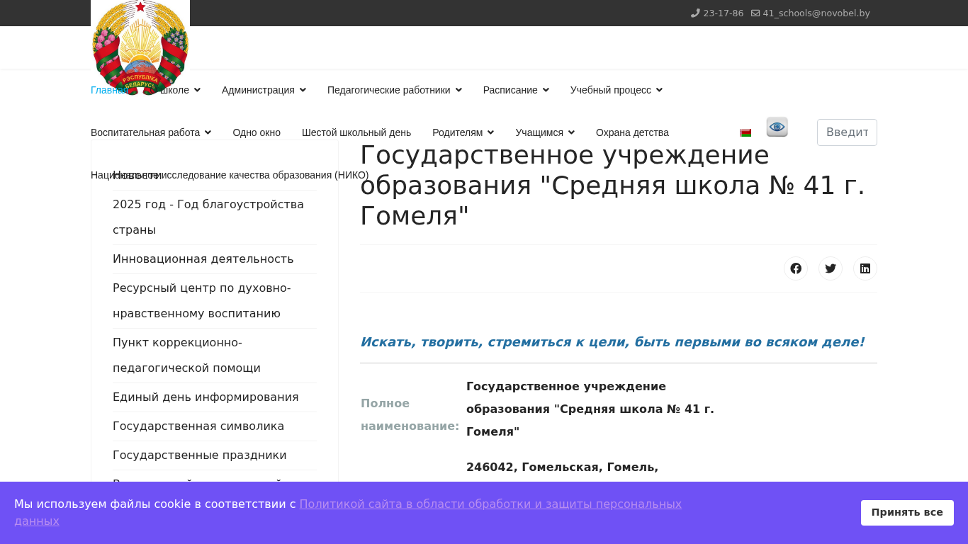The image size is (968, 544).
Task: Open the Администрация menu item
Action: pyautogui.click(x=258, y=90)
